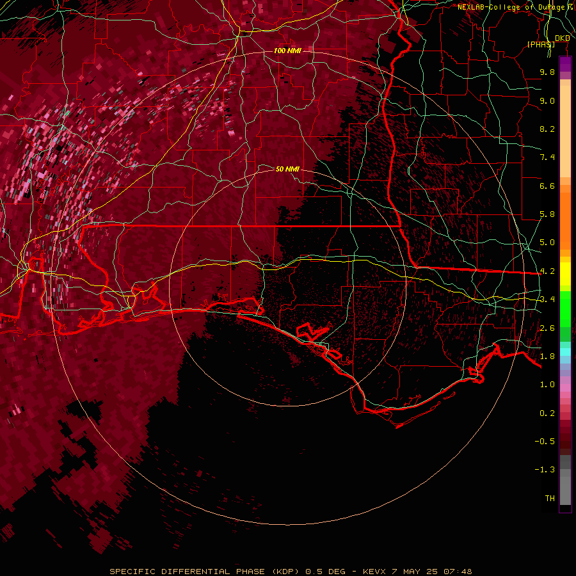This screenshot has height=576, width=576.
Task: Click the 3.4 legend value
Action: pos(547,300)
